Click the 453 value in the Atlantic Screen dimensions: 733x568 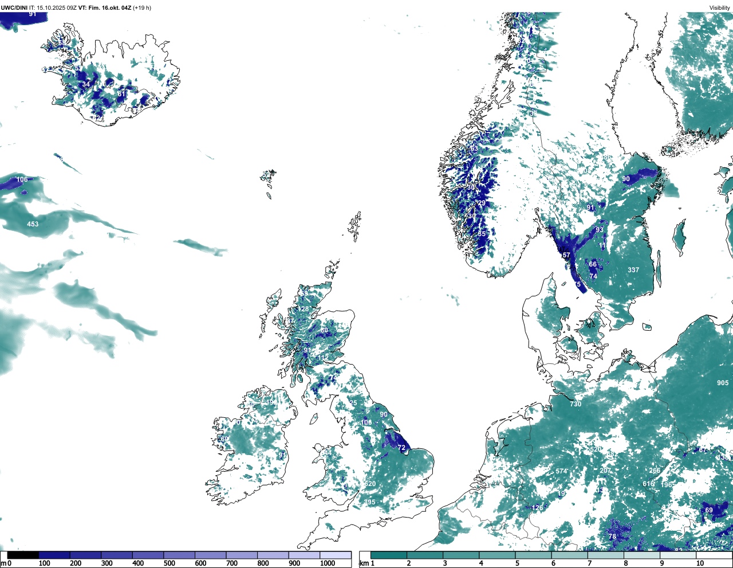pos(33,224)
